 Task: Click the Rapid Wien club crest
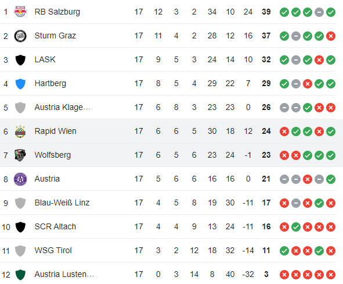pyautogui.click(x=20, y=132)
